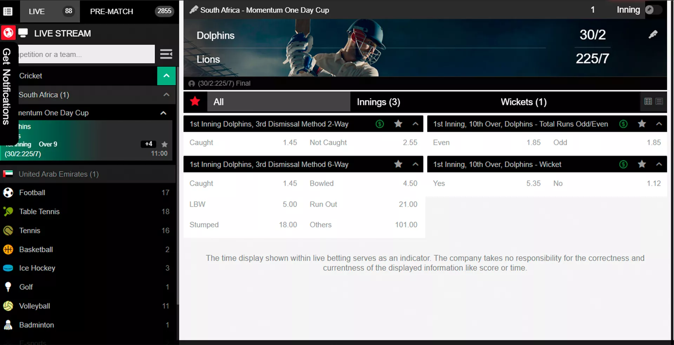Switch to the PRE-MATCH tab
674x345 pixels.
(111, 11)
